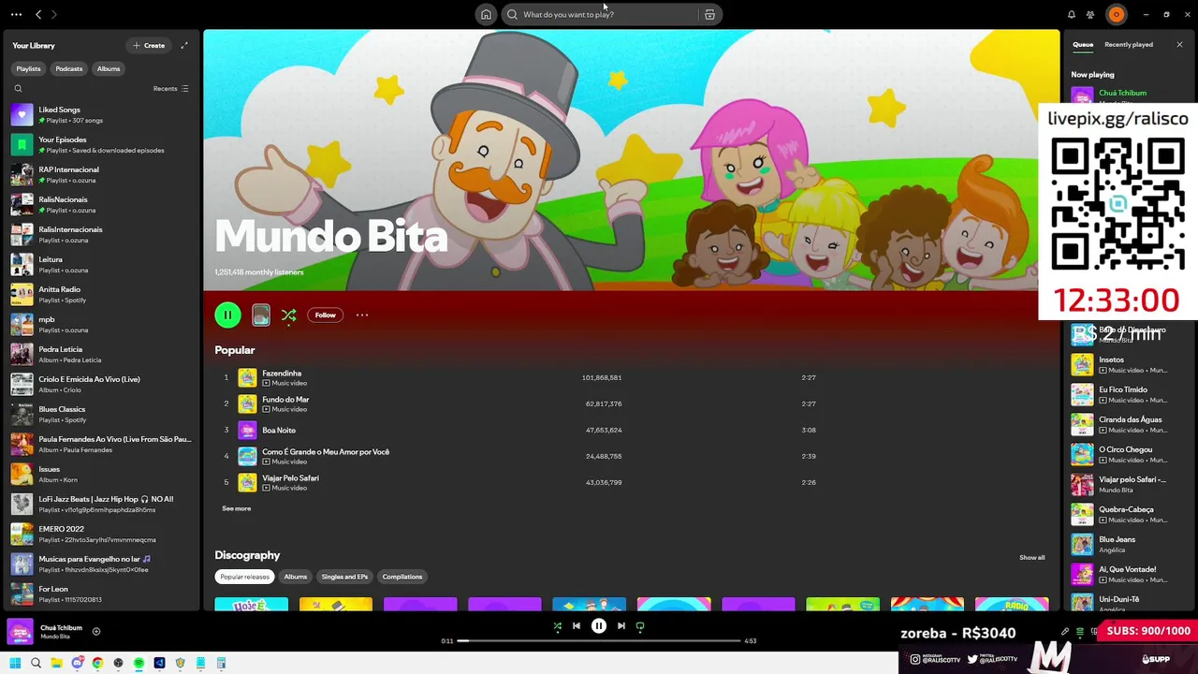Open the Blues Classics playlist
The width and height of the screenshot is (1198, 674).
[101, 414]
